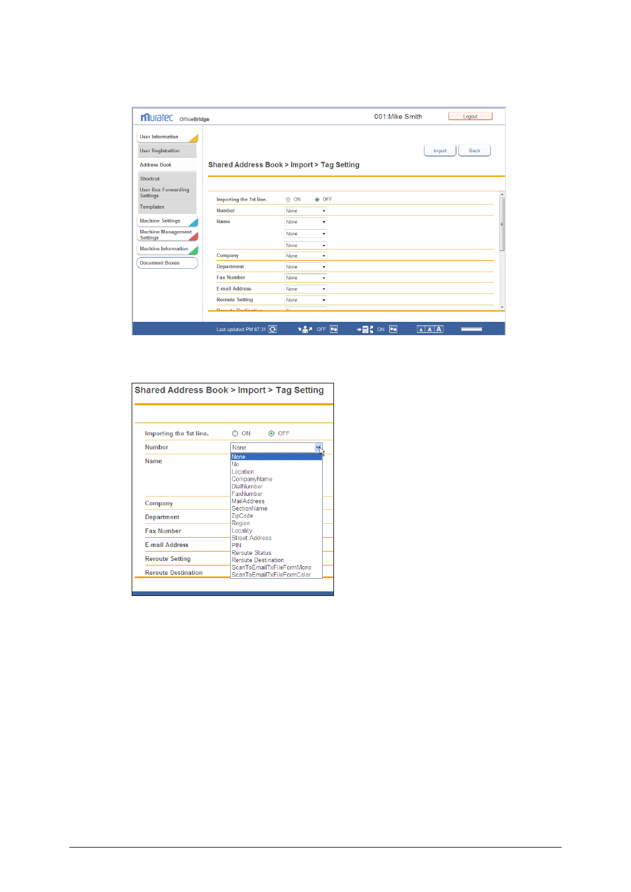631x892 pixels.
Task: Select OFF radio in the enlarged screenshot
Action: point(271,434)
